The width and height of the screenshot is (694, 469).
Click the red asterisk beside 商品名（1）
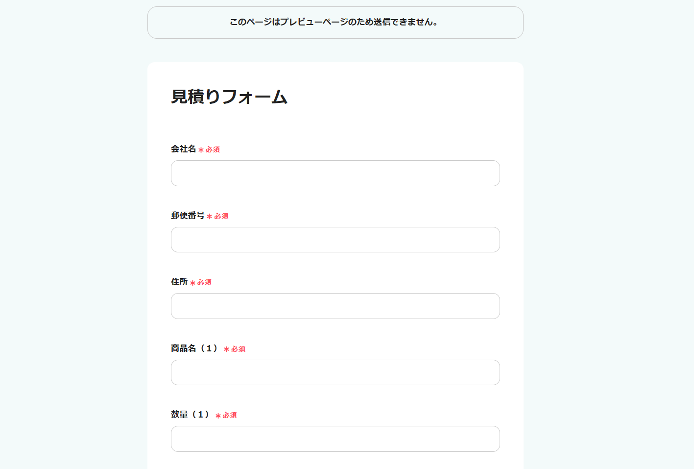226,349
